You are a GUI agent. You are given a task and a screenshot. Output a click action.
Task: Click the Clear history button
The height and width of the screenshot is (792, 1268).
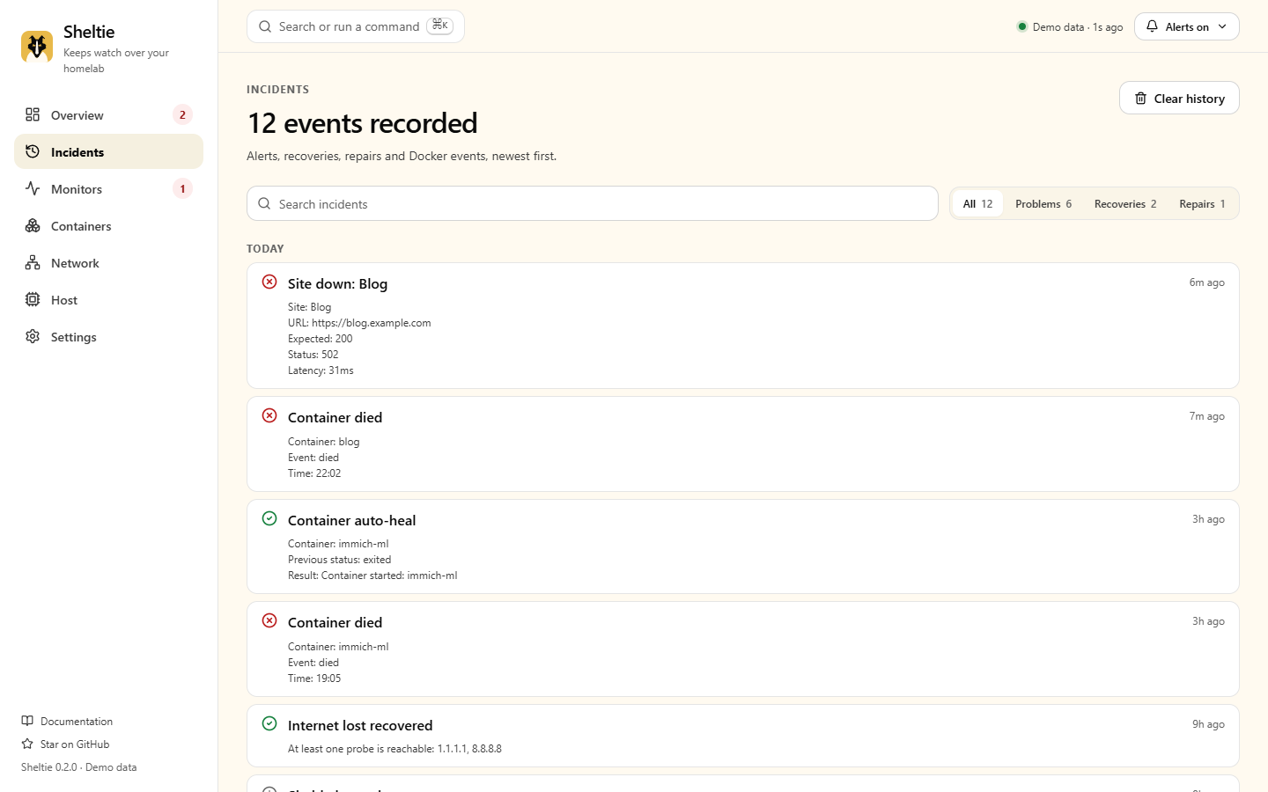(1179, 98)
